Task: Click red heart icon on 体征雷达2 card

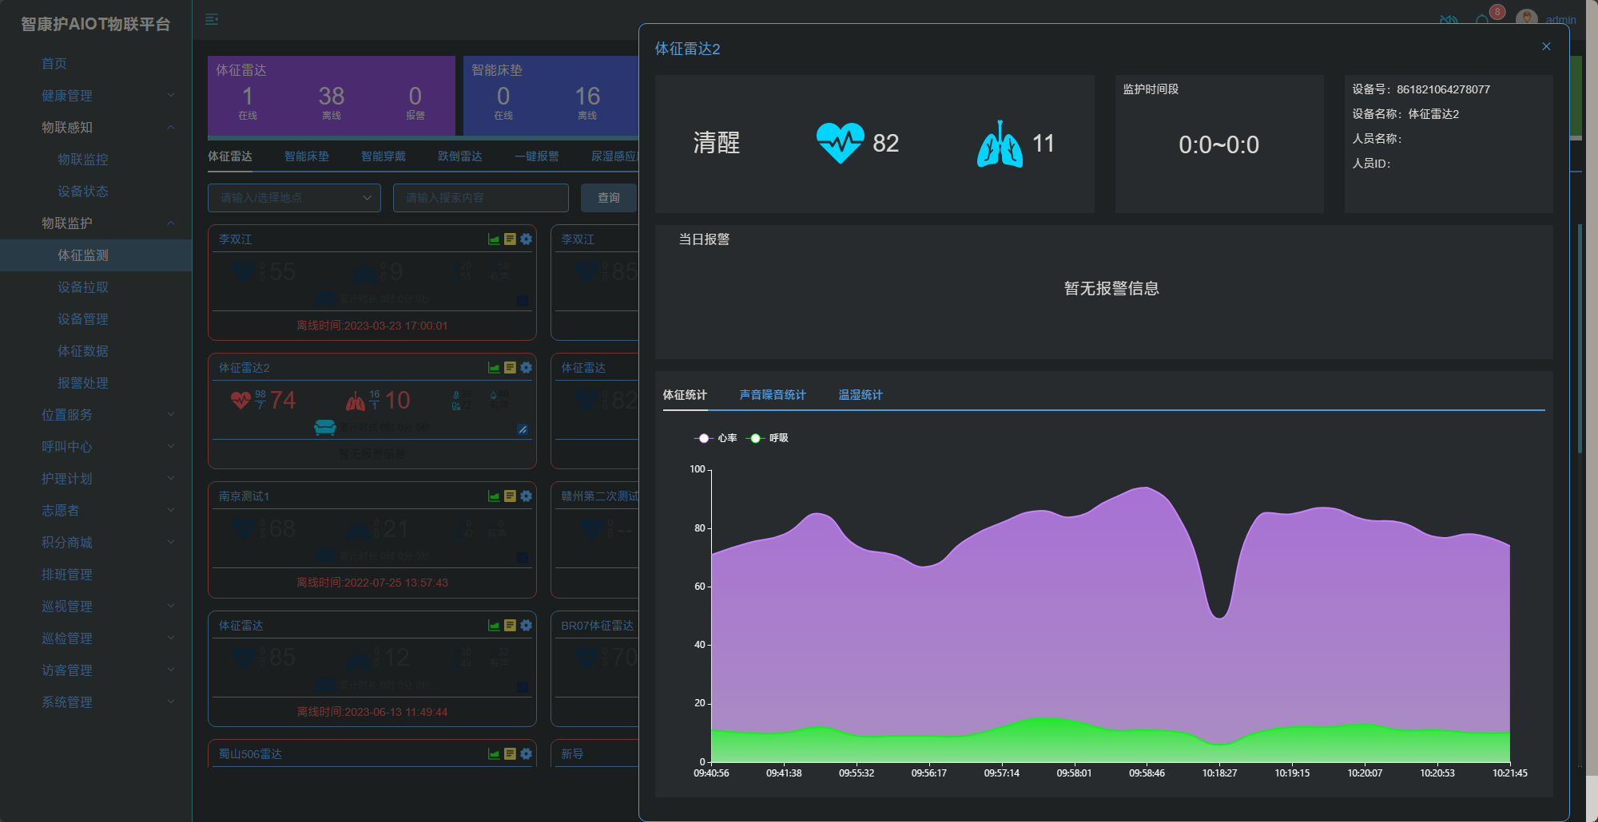Action: pyautogui.click(x=241, y=400)
